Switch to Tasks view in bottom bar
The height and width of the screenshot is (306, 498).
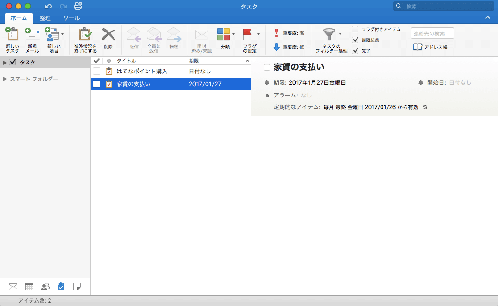(61, 287)
